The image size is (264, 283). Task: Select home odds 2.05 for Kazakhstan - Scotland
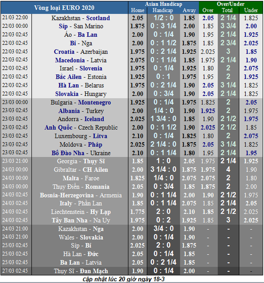coord(138,18)
